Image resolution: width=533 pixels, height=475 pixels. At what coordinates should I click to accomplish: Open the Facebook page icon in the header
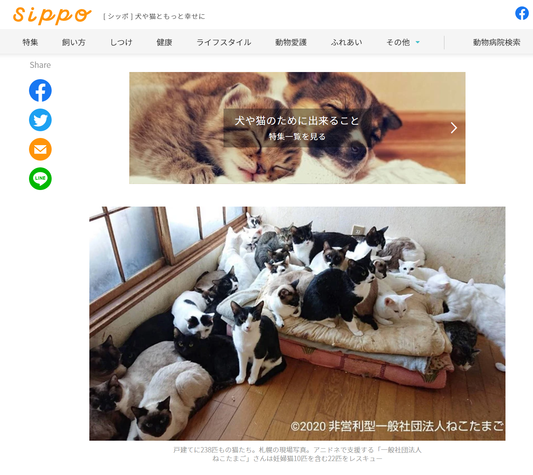522,13
